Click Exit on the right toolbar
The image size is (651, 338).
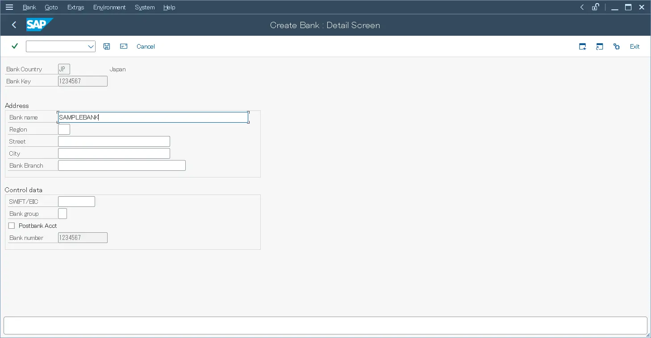634,46
